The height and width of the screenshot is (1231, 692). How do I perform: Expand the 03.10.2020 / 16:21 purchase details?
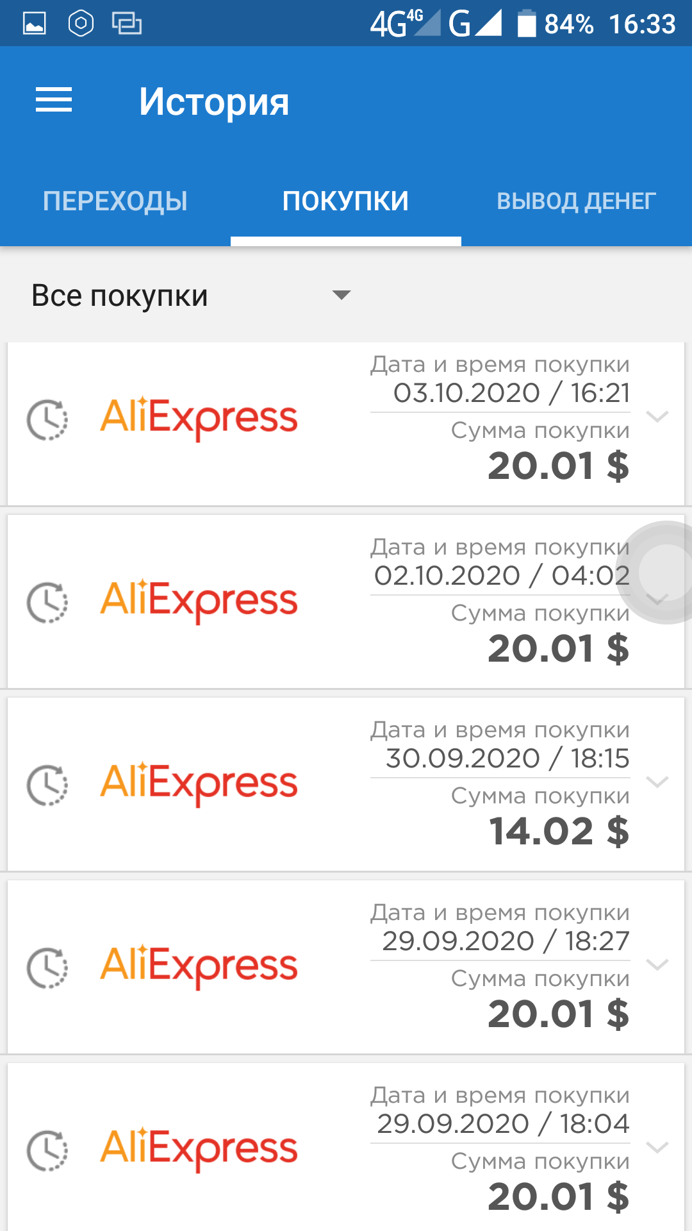tap(657, 417)
